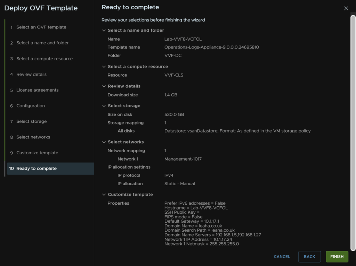Click the SSH Public Key property line
The height and width of the screenshot is (266, 356).
coord(182,212)
